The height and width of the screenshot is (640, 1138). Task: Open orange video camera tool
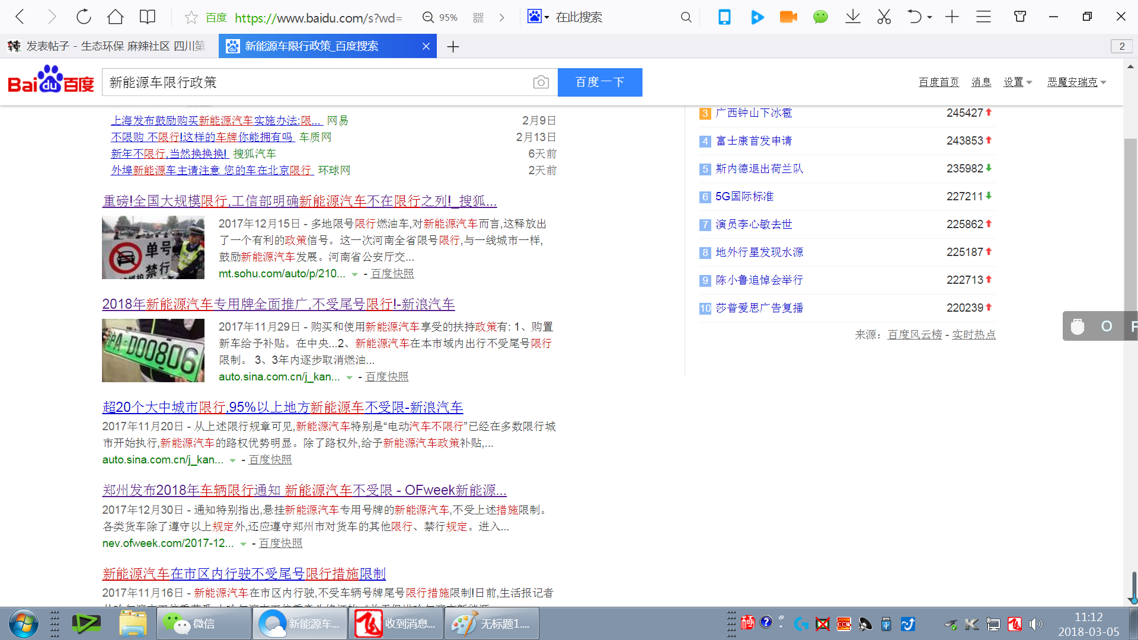tap(788, 17)
